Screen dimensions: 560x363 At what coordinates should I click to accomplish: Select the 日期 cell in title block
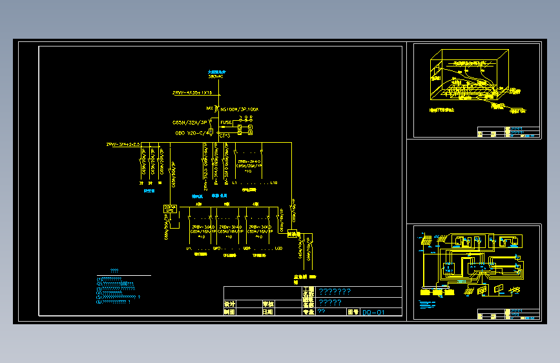coord(268,312)
